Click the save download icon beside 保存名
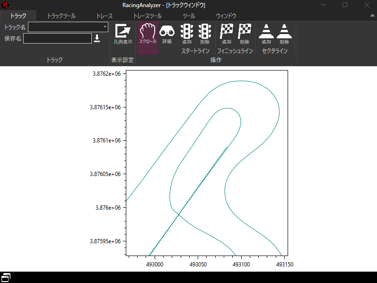377x283 pixels. pyautogui.click(x=97, y=38)
